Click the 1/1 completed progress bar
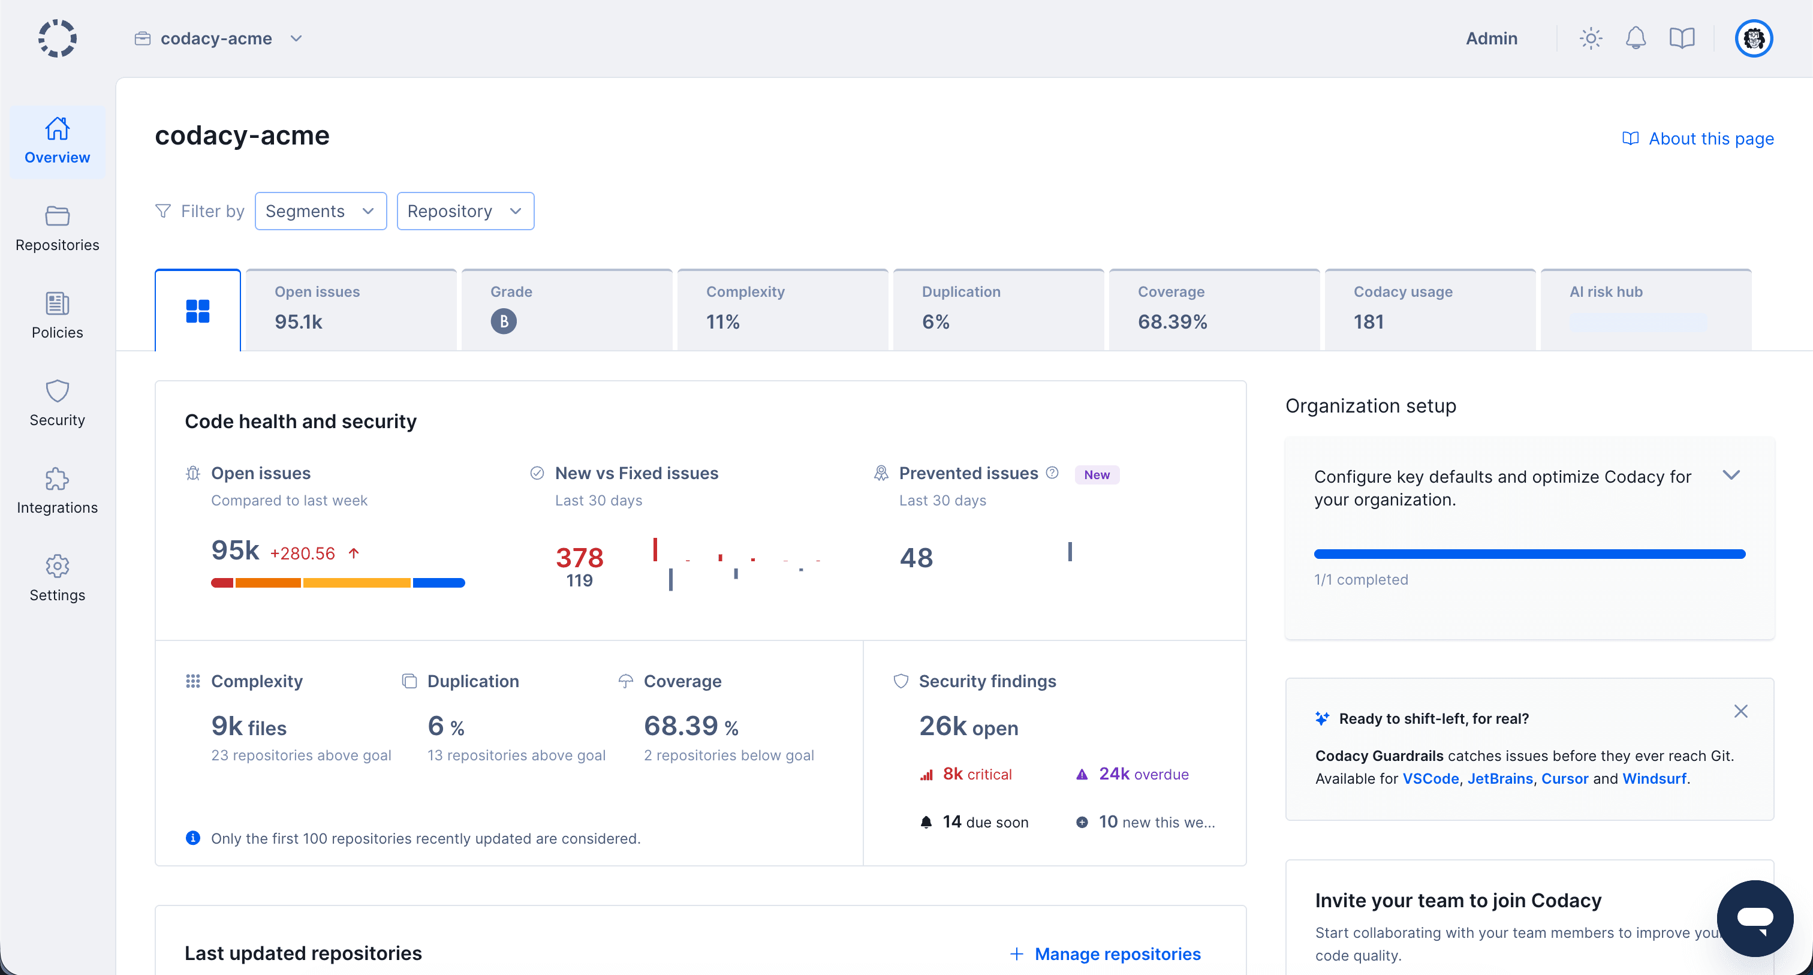Viewport: 1813px width, 975px height. coord(1529,555)
